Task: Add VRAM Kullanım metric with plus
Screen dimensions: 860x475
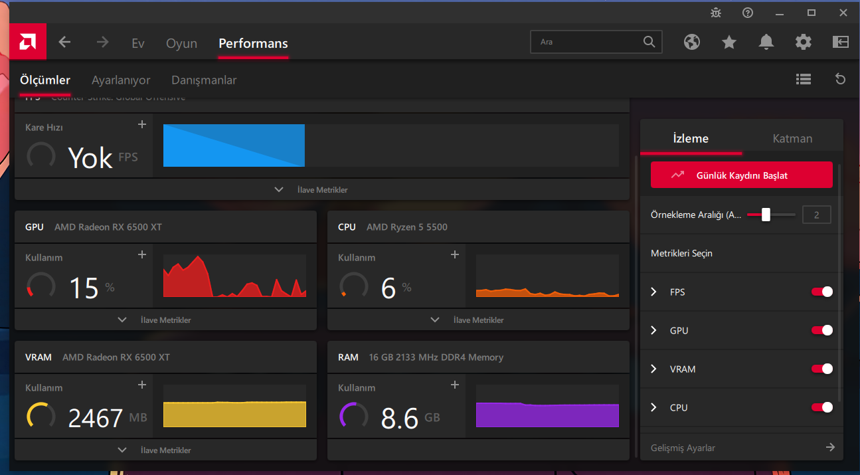Action: 141,385
